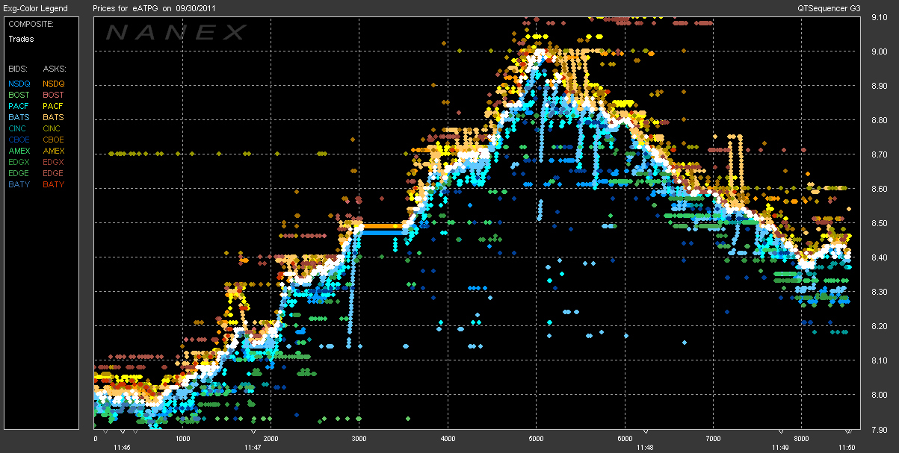
Task: Click the 7.90 price axis label
Action: (879, 430)
